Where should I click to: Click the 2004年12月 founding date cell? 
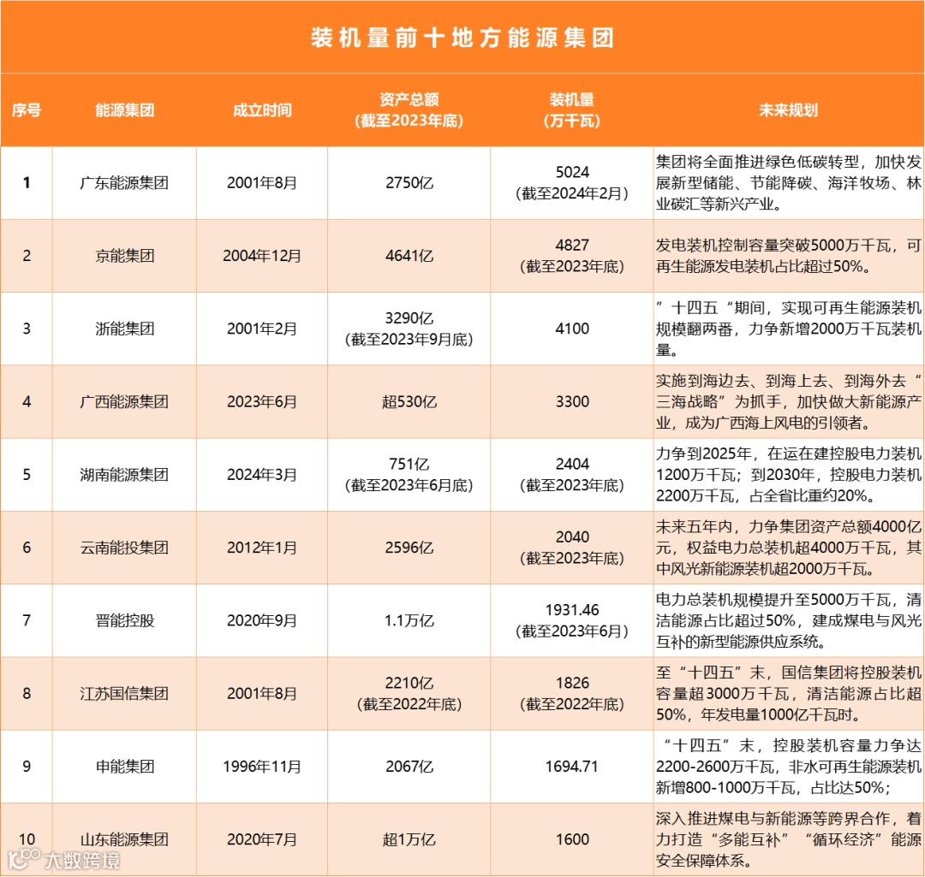[262, 256]
